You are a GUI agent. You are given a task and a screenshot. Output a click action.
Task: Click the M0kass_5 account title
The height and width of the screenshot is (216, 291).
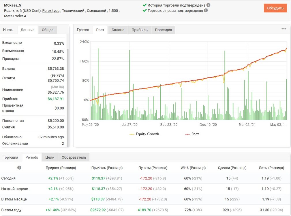click(12, 5)
